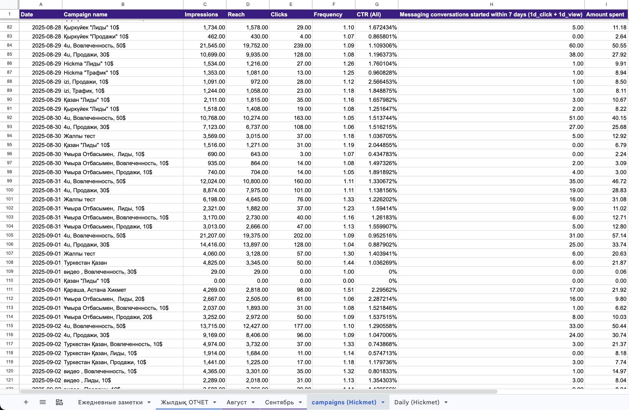The width and height of the screenshot is (629, 410).
Task: Open the convert to table icon
Action: click(59, 402)
